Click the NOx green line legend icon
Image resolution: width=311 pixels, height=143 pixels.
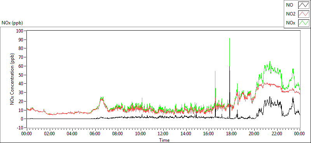(304, 23)
